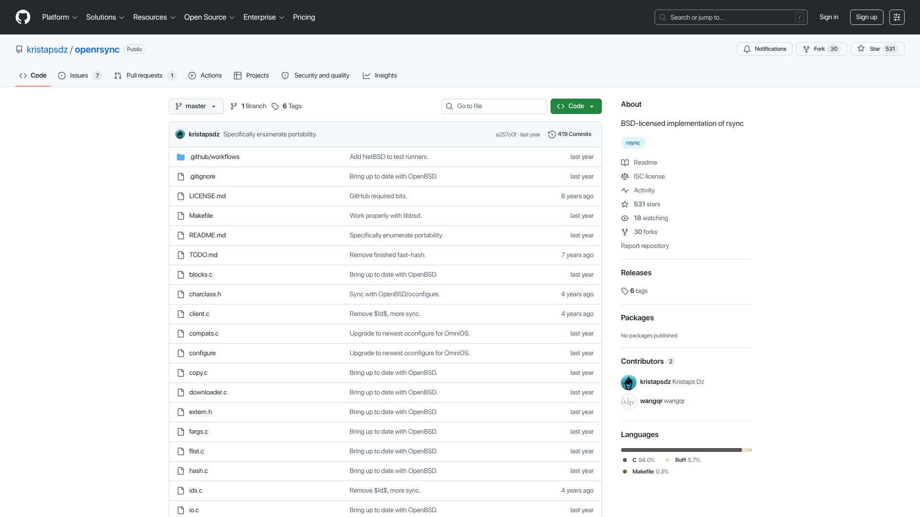Fork the repository
The height and width of the screenshot is (517, 920).
[821, 49]
